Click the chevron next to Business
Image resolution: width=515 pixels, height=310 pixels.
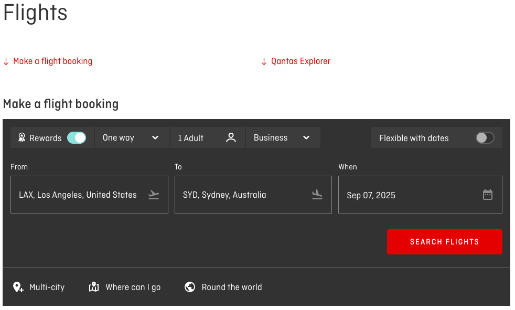click(306, 137)
